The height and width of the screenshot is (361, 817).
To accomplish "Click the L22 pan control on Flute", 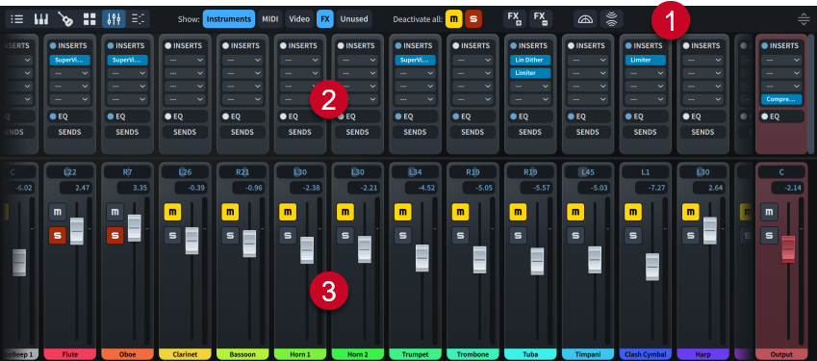I will click(70, 172).
